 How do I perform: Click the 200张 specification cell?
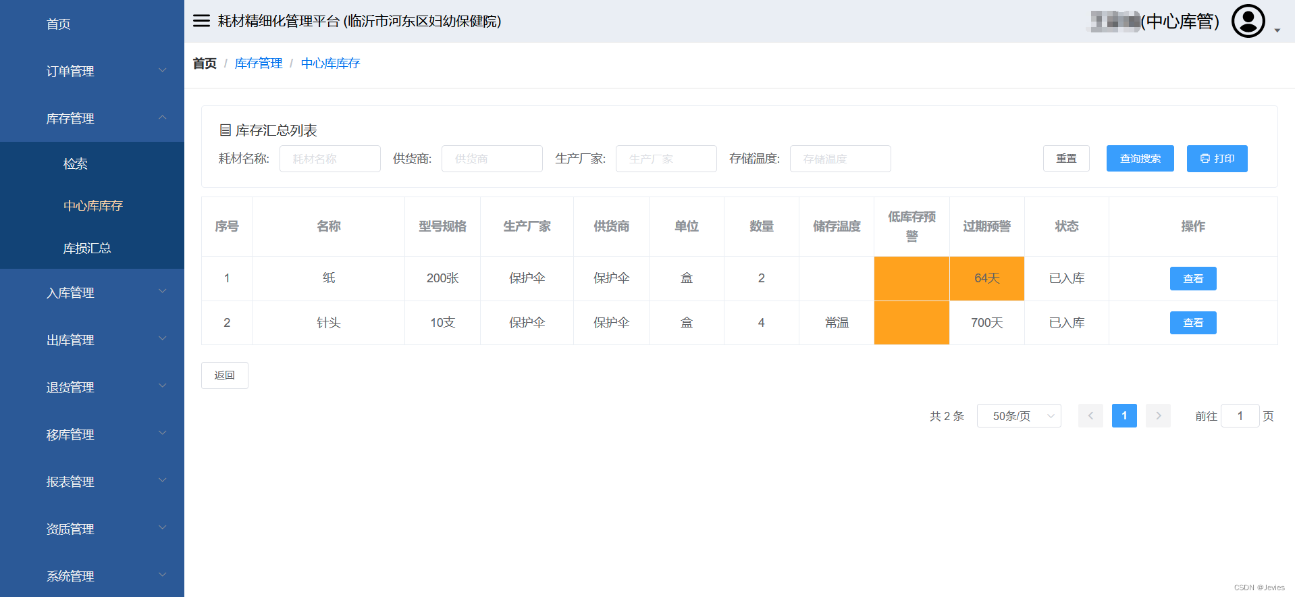pos(442,278)
